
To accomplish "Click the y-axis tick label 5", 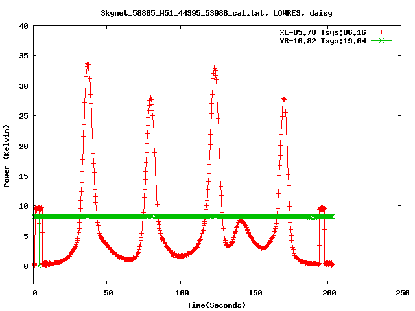I will 26,236.
